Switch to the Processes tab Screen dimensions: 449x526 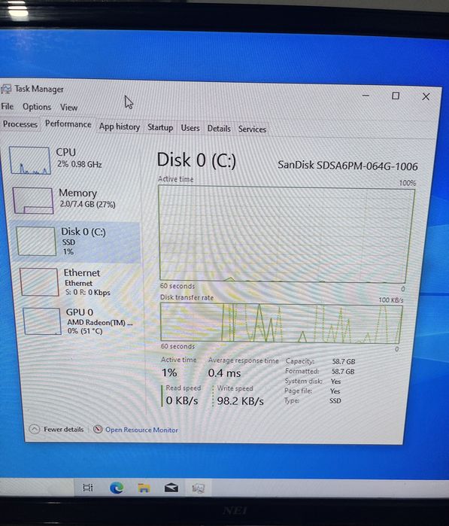(x=20, y=123)
